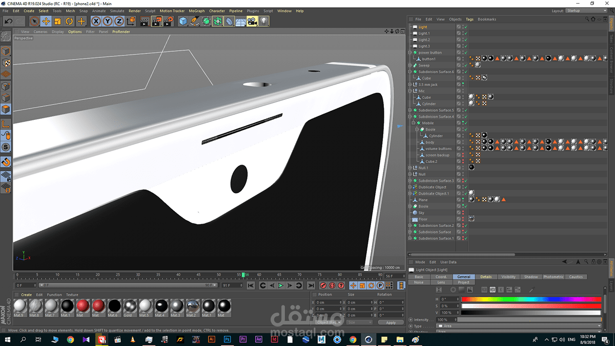The image size is (615, 346).
Task: Click the Camera object icon
Action: [x=252, y=21]
